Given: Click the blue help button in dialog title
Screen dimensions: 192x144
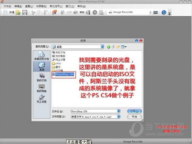Looking at the screenshot, I should pos(137,41).
